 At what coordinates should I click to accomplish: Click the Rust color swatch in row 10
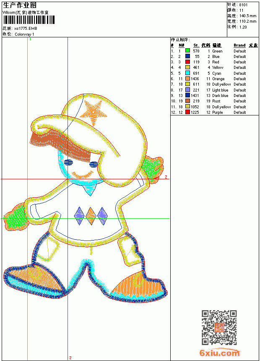187,101
